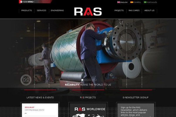Click the RAS Projects heading
Image resolution: width=176 pixels, height=117 pixels.
click(x=88, y=97)
